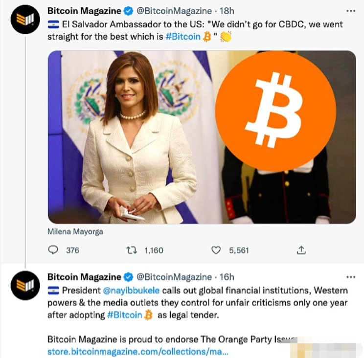Click the Bitcoin Magazine name on second tweet
The height and width of the screenshot is (358, 364).
(84, 277)
